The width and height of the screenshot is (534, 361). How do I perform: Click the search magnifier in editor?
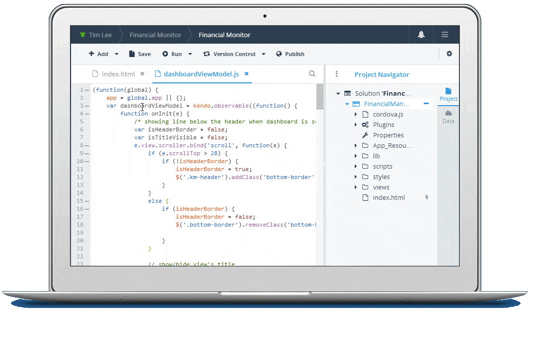(x=312, y=74)
